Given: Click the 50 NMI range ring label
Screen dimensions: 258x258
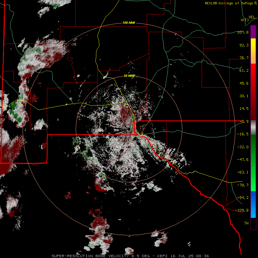Looking at the screenshot, I should point(129,76).
